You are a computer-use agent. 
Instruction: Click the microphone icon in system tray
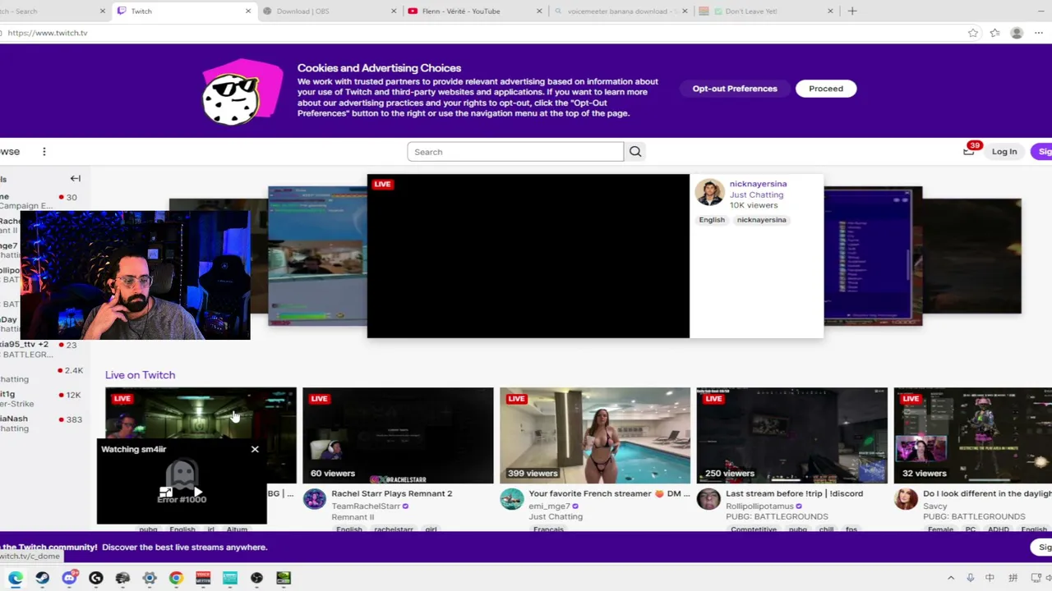[x=971, y=578]
